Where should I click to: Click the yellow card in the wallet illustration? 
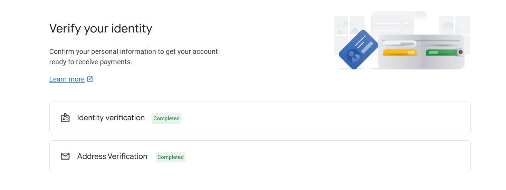(x=400, y=53)
